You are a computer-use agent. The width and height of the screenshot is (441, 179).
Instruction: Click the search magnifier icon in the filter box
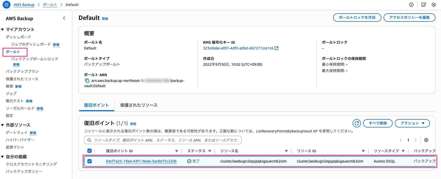click(x=89, y=140)
